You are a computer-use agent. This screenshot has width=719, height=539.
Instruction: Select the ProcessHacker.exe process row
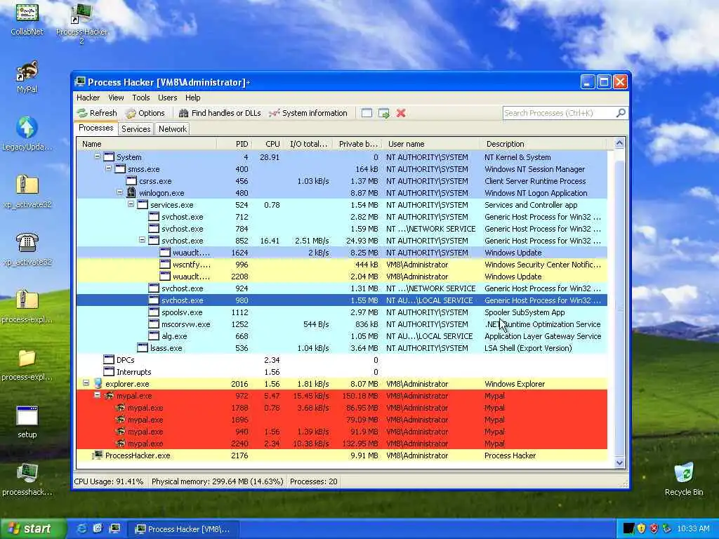342,455
